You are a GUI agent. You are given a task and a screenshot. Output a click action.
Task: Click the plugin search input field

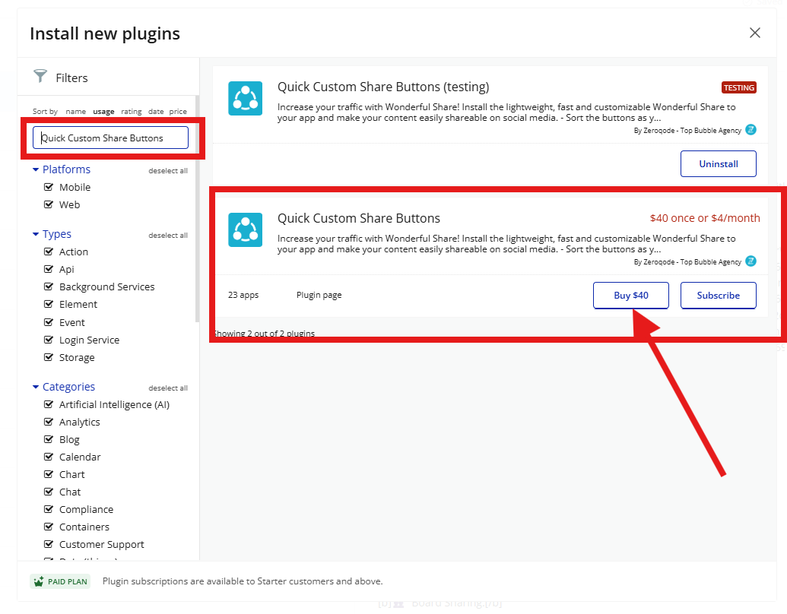(x=110, y=138)
